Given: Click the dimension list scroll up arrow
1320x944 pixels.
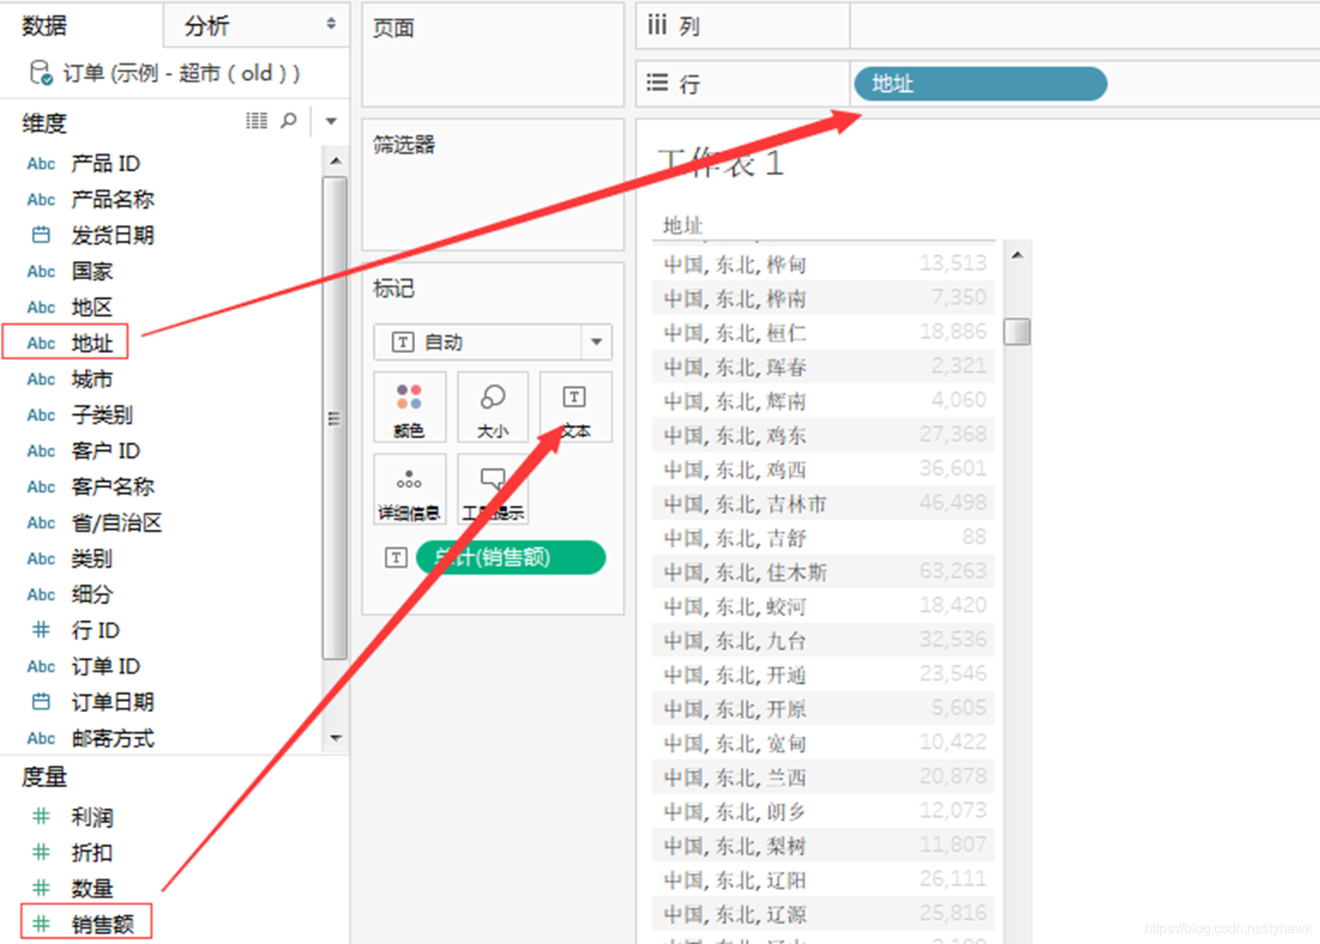Looking at the screenshot, I should coord(336,161).
